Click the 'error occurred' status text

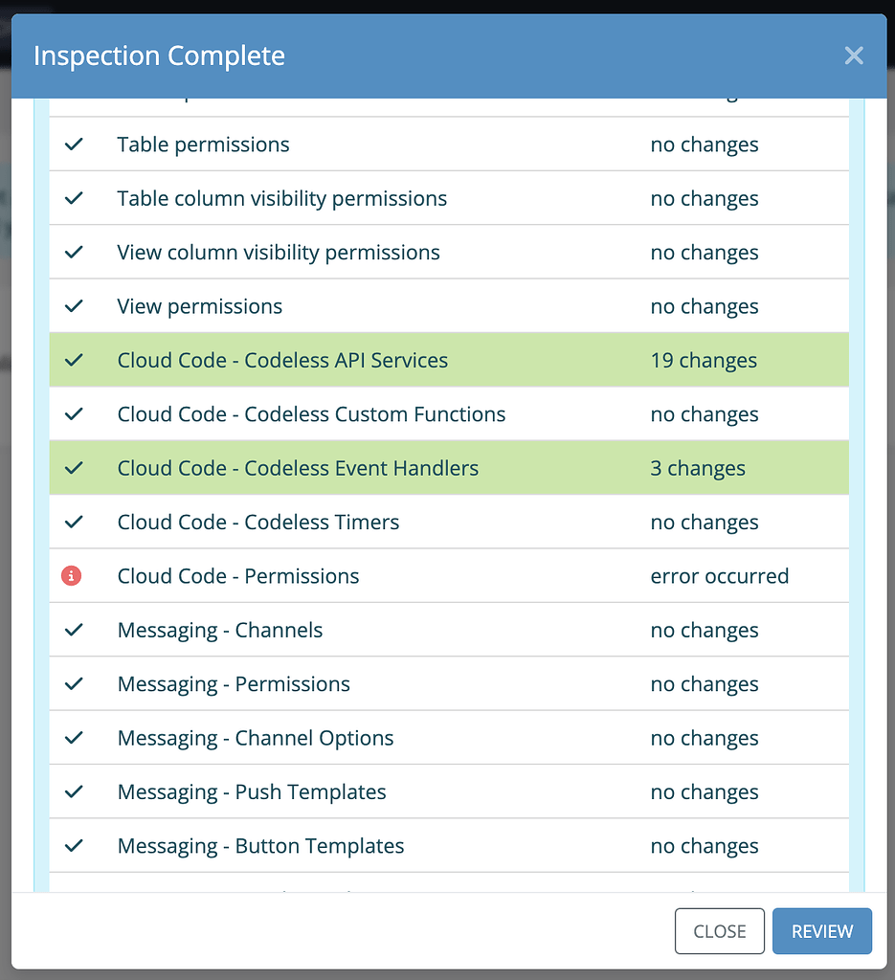[719, 575]
